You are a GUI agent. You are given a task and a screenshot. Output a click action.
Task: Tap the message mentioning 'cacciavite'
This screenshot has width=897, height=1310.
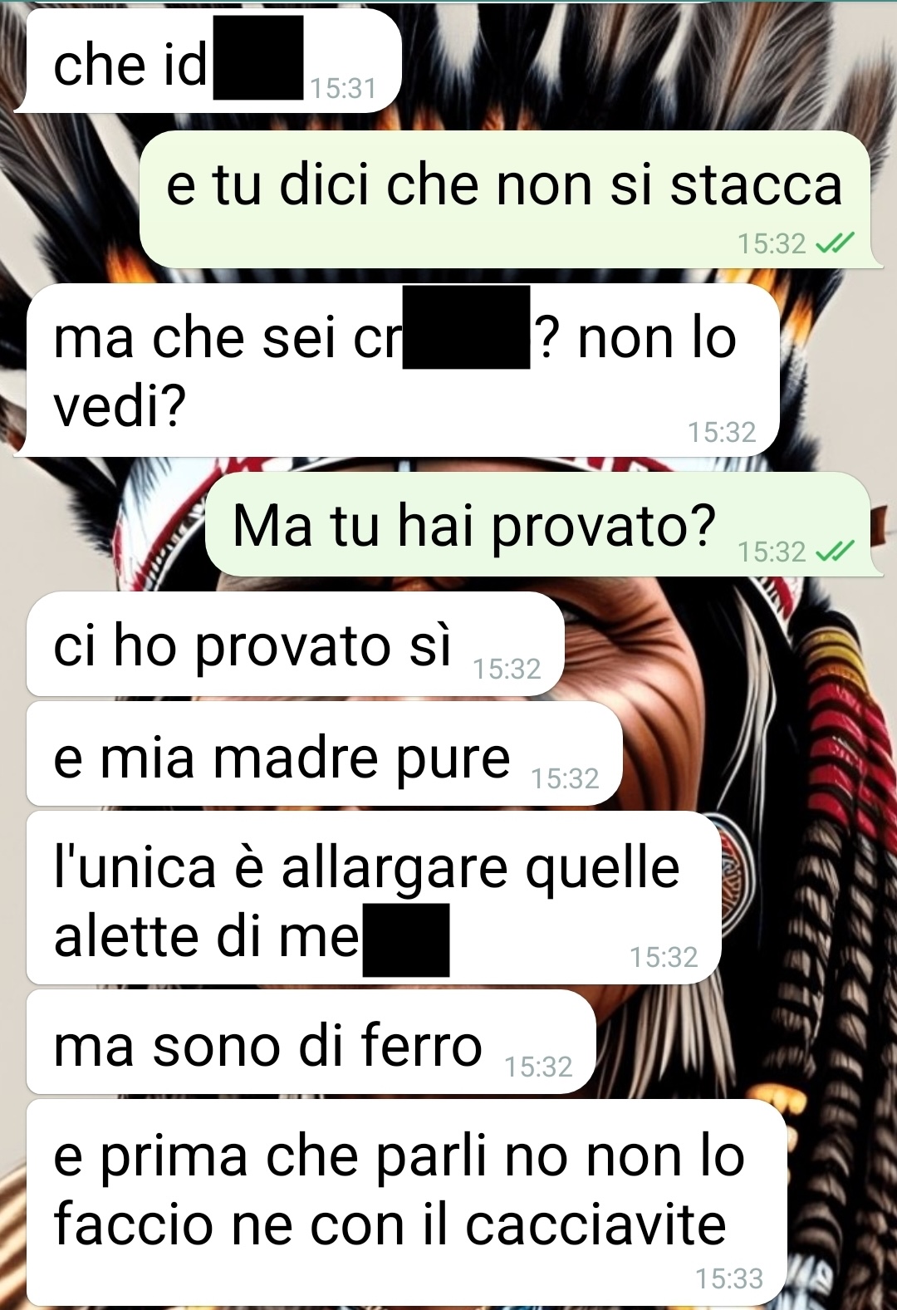407,1203
